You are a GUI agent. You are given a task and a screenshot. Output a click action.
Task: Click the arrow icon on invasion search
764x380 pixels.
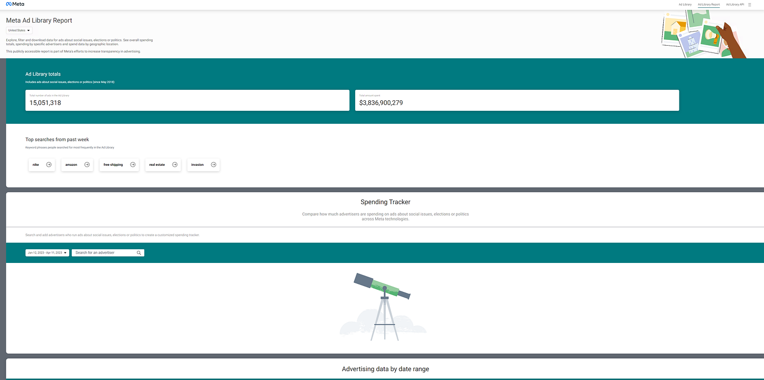tap(214, 164)
